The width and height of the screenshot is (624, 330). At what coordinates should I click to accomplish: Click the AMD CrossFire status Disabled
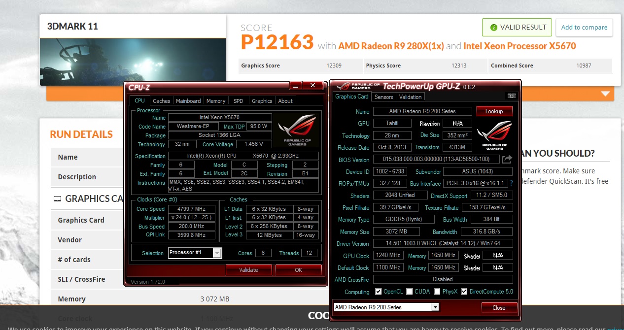pos(443,279)
